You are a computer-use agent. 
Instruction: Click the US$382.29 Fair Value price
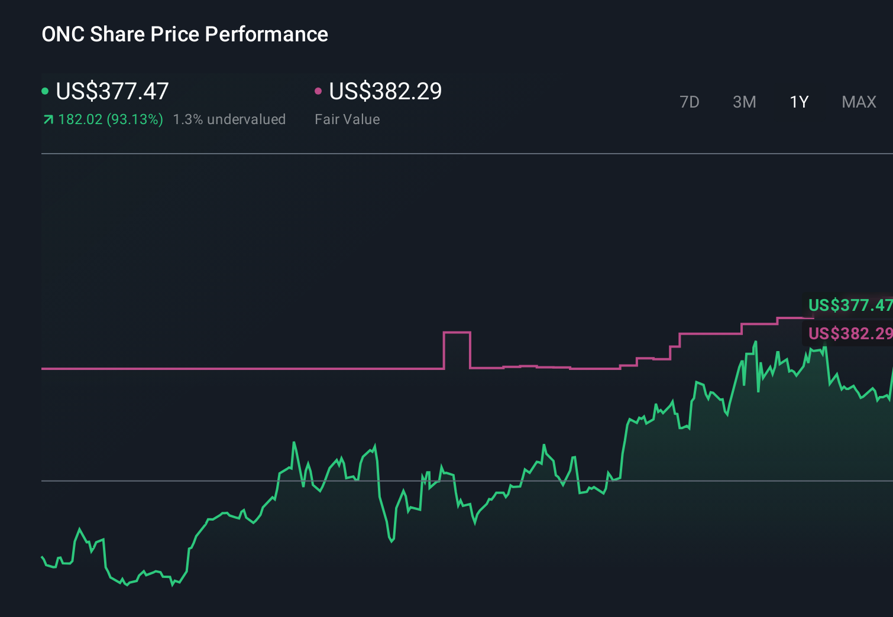tap(385, 90)
